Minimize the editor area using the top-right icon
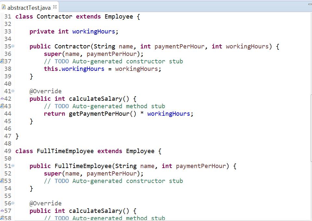The height and width of the screenshot is (221, 312). pos(310,4)
